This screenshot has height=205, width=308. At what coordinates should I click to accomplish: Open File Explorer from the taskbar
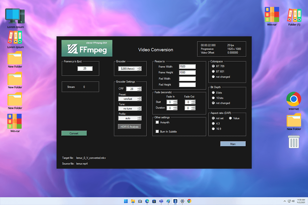click(x=133, y=201)
